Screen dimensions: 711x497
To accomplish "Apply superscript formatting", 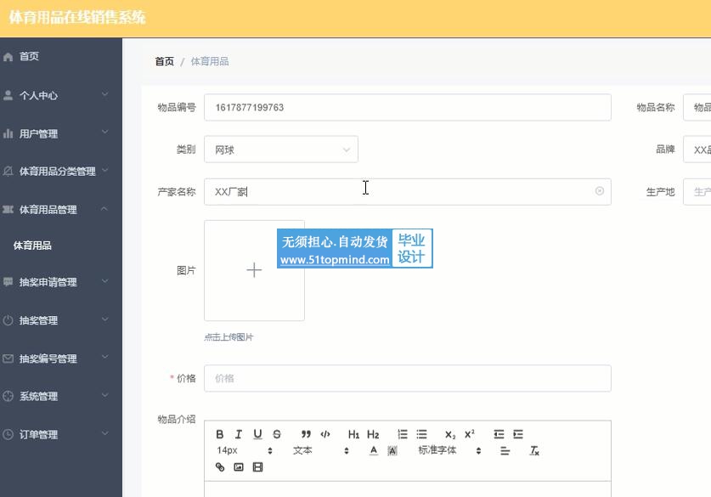I will click(x=469, y=434).
